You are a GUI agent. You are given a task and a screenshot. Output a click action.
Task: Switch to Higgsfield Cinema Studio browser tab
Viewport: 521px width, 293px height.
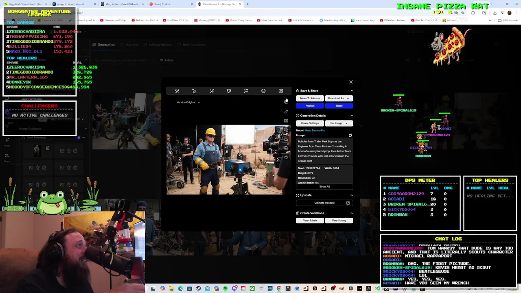(x=25, y=4)
